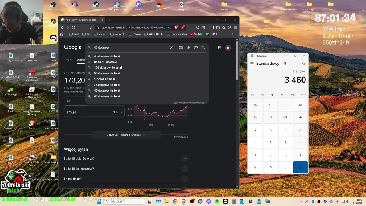Click the dollar amount field showing 48

(75, 101)
